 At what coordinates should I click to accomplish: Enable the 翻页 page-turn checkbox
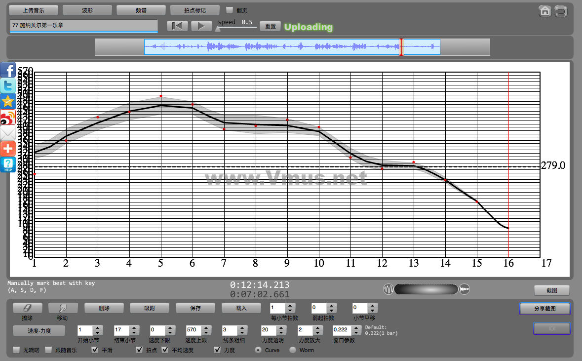[230, 10]
